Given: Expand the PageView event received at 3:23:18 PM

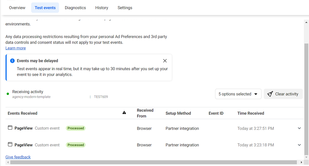Looking at the screenshot, I should point(299,145).
